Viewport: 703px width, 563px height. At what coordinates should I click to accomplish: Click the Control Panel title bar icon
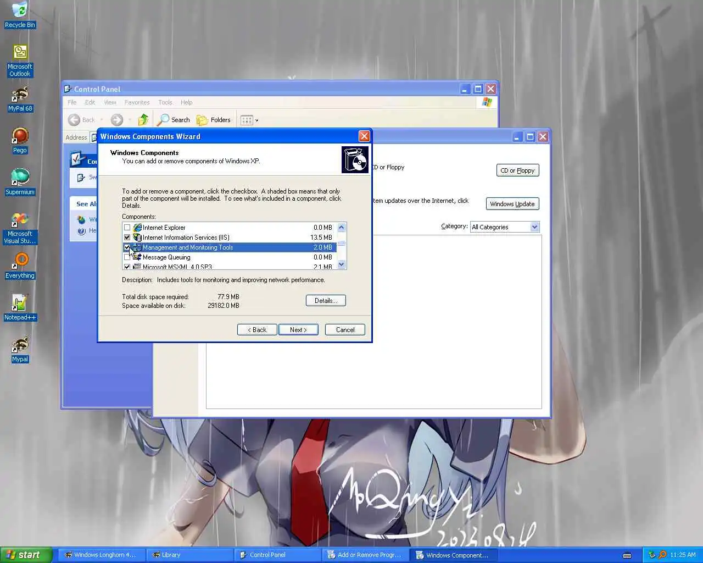point(68,89)
